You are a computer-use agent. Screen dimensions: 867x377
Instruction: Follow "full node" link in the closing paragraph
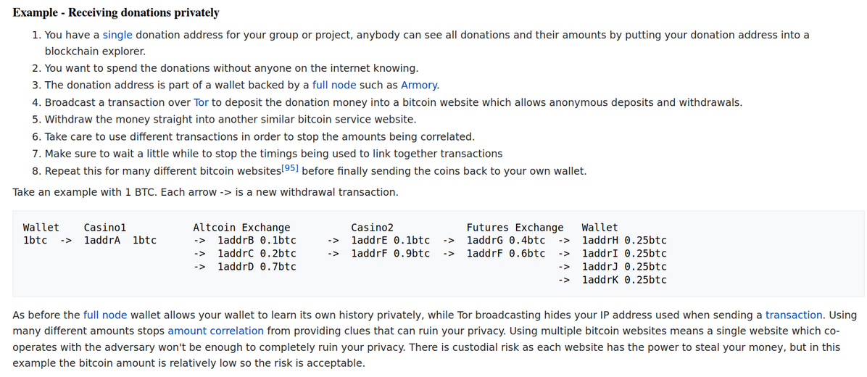click(105, 315)
